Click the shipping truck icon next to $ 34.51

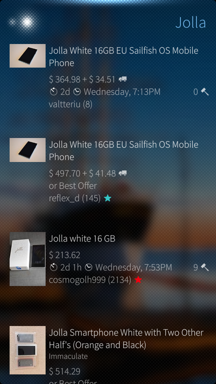click(123, 79)
